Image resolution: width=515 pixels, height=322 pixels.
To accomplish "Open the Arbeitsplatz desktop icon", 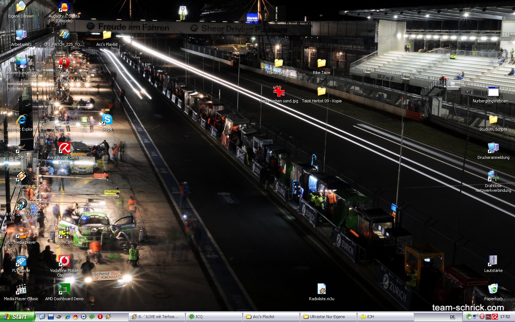I will (21, 38).
